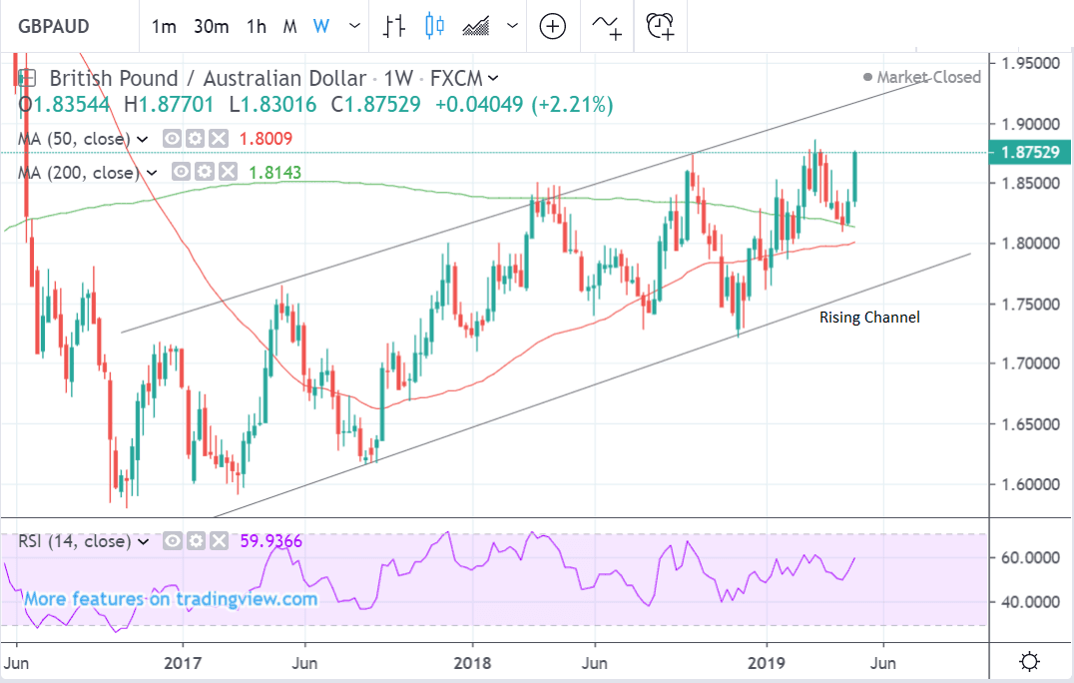This screenshot has width=1074, height=683.
Task: Click the current price label 1.87529
Action: (x=1027, y=152)
